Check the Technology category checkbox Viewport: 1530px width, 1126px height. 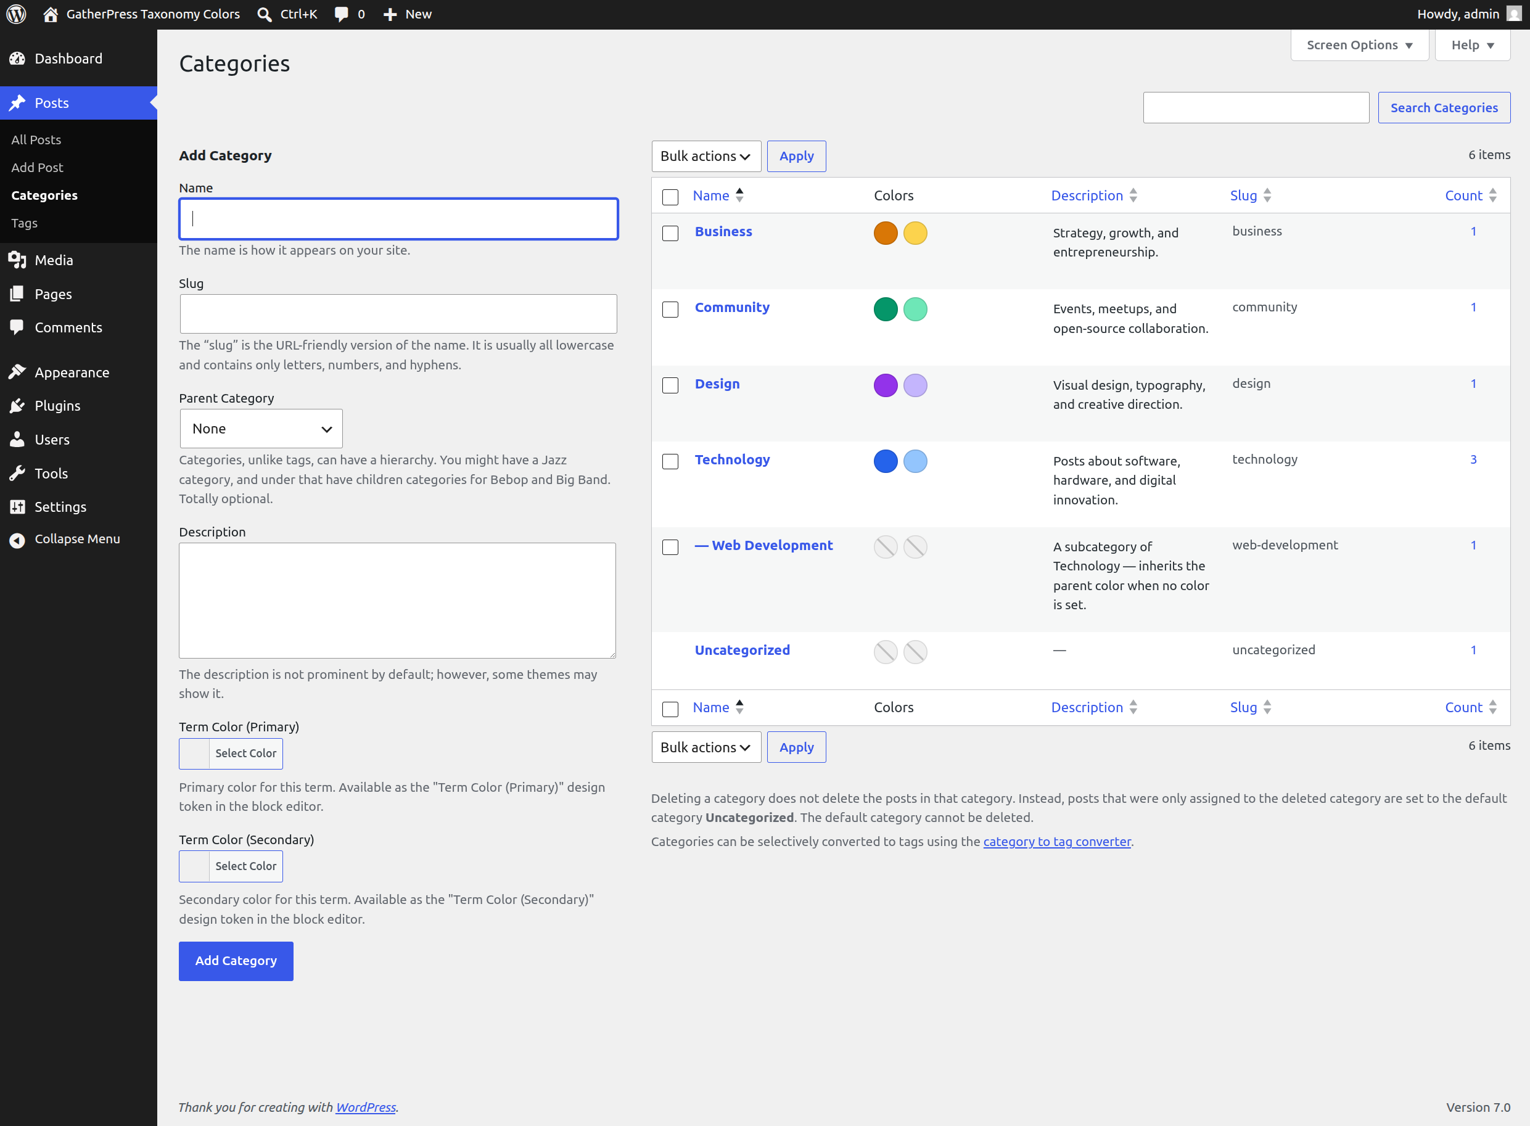(670, 461)
